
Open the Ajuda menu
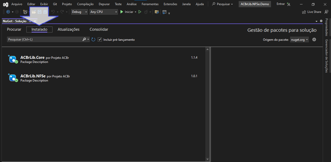click(x=200, y=4)
